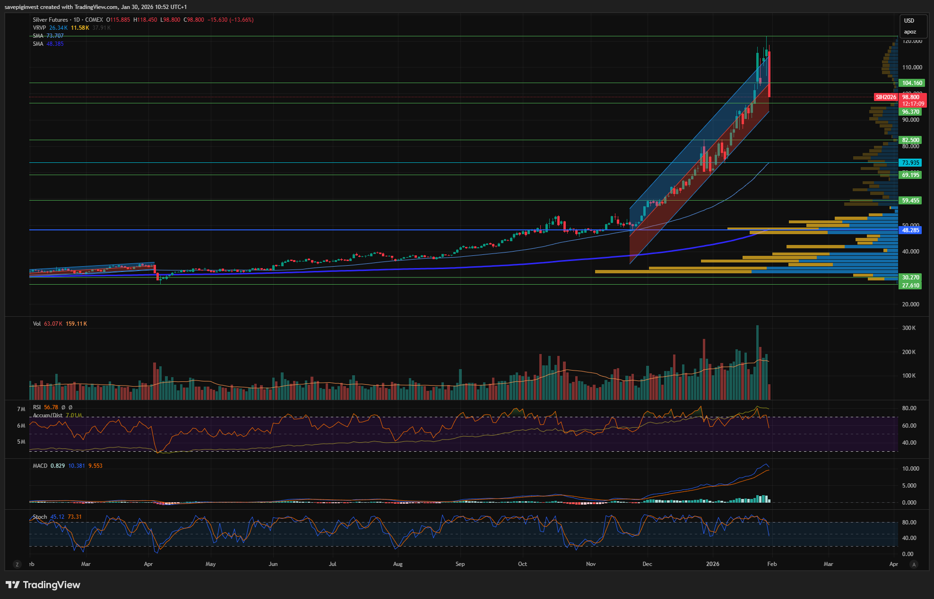Select the 48.285 blue price label
The image size is (934, 599).
tap(910, 230)
